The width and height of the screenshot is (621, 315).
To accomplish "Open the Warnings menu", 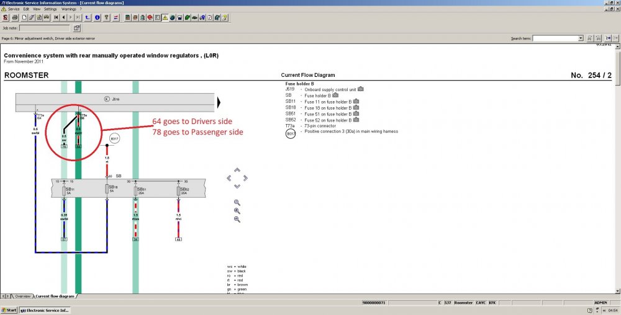I will click(x=68, y=9).
